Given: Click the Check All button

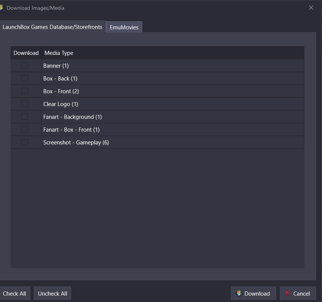Looking at the screenshot, I should pos(14,293).
